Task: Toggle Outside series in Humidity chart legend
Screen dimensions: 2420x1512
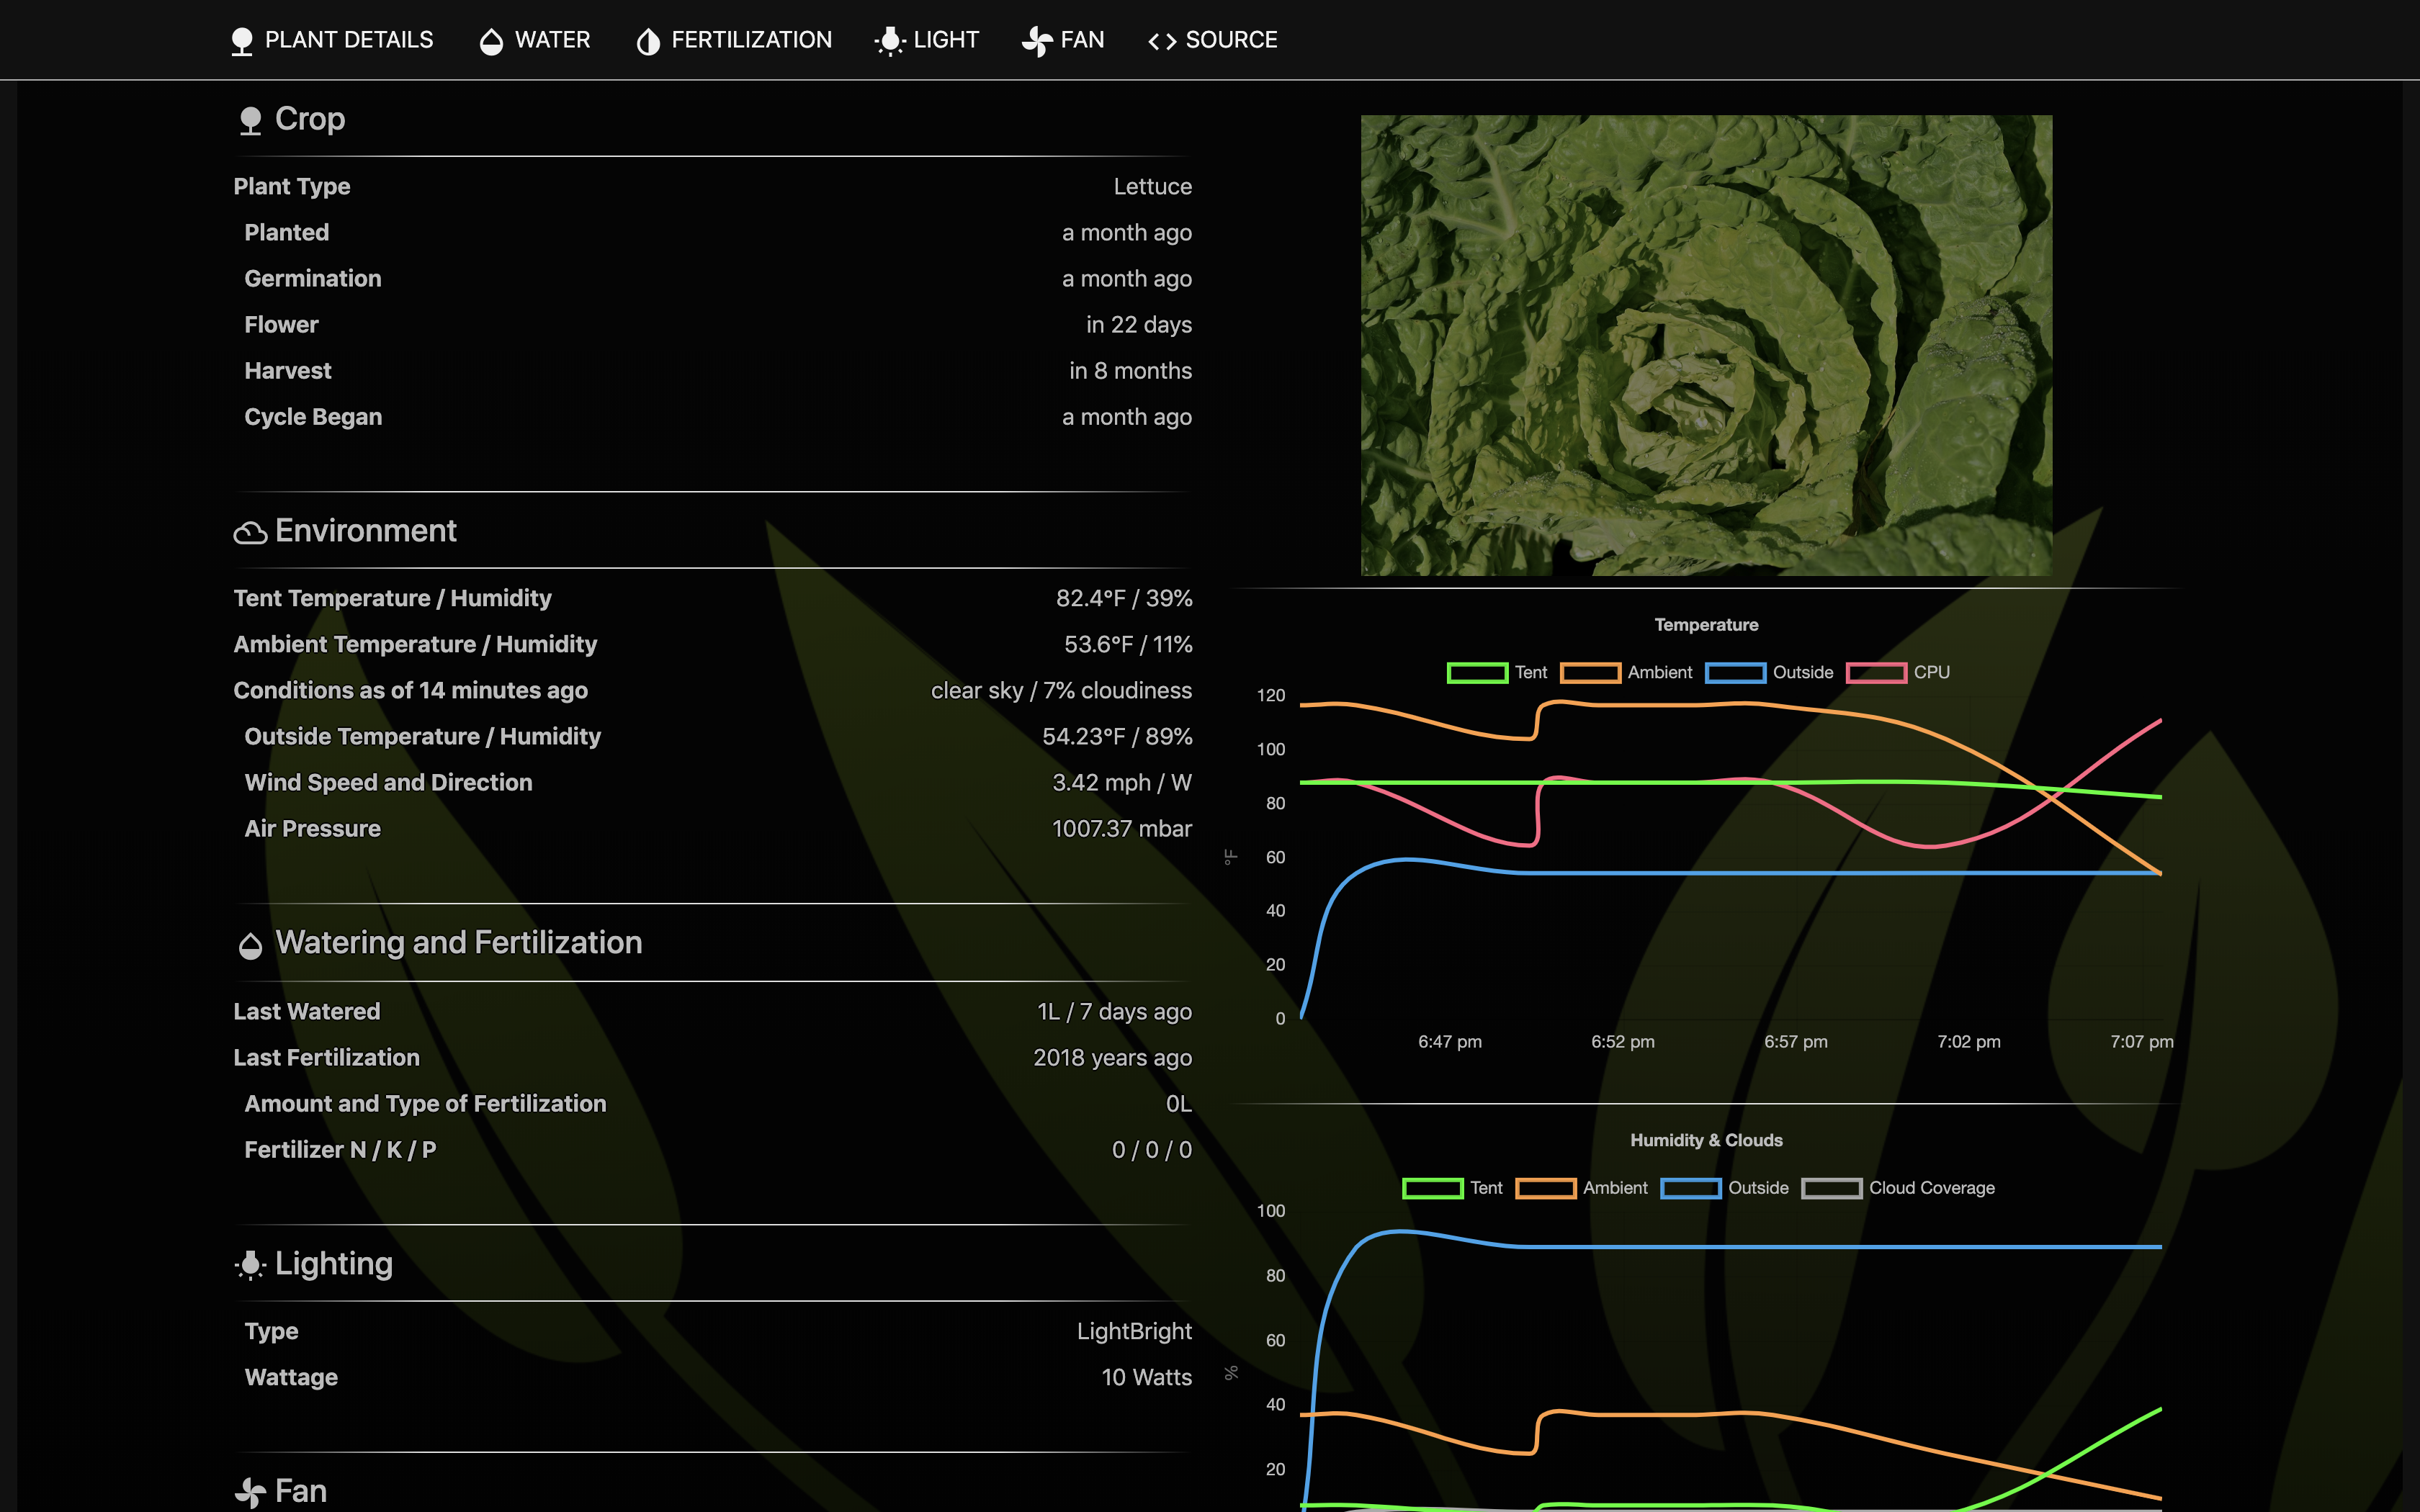Action: click(1725, 1188)
